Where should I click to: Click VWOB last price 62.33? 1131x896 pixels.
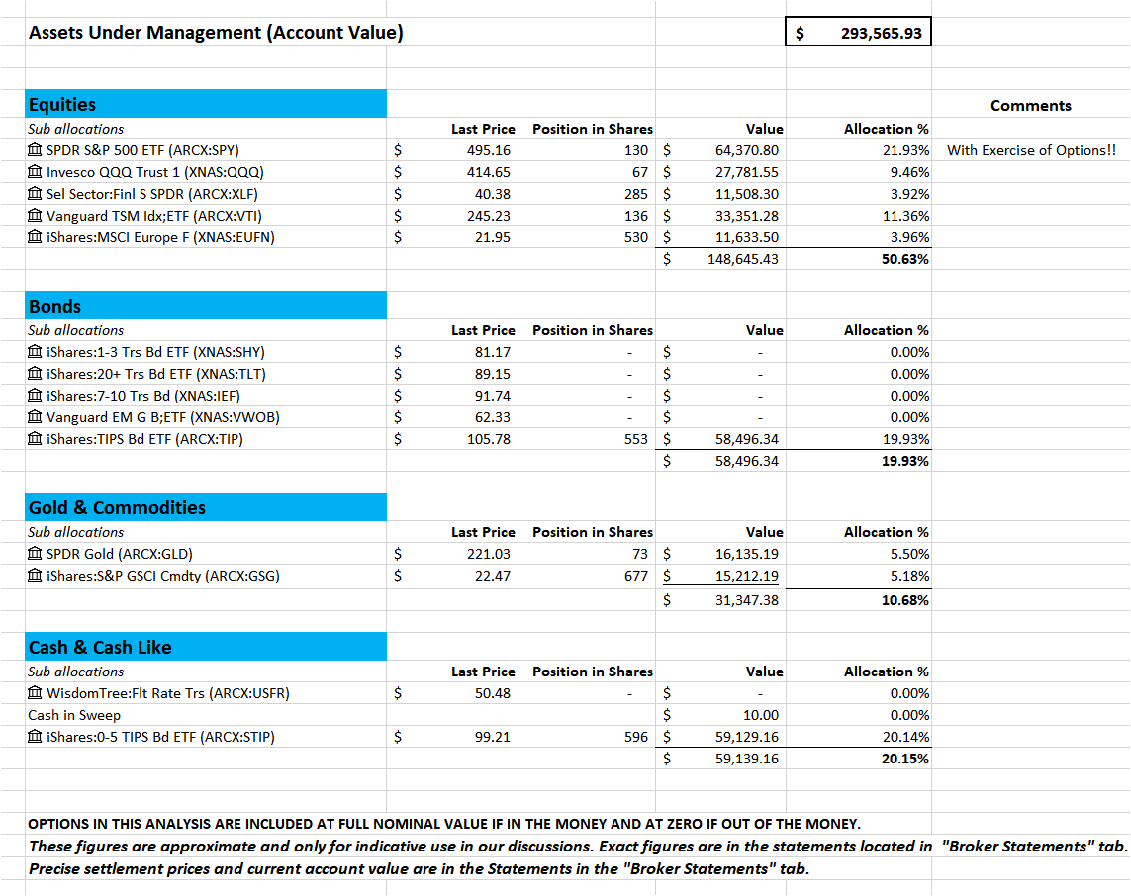(493, 417)
